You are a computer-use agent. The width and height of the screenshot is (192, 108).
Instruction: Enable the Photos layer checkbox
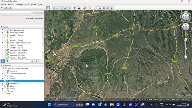[5, 79]
